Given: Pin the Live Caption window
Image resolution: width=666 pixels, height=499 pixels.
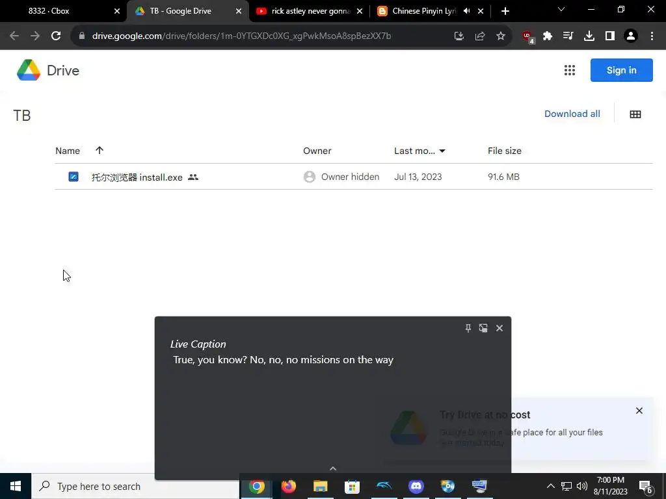Looking at the screenshot, I should tap(468, 328).
